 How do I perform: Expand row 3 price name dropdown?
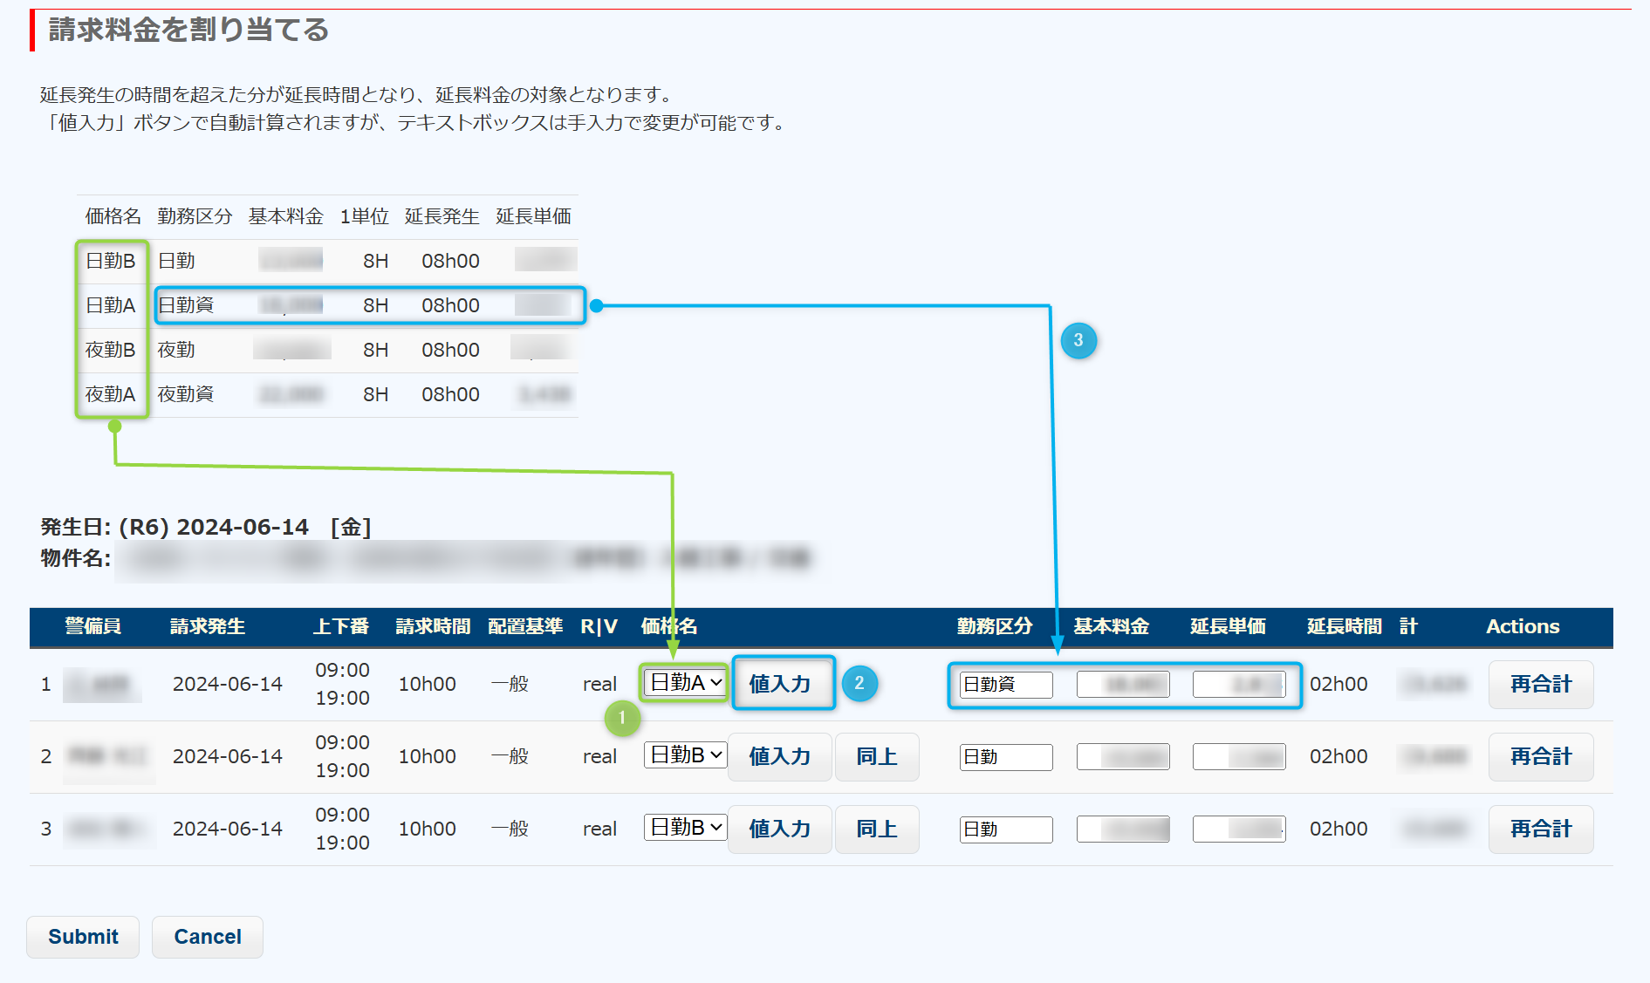point(686,827)
